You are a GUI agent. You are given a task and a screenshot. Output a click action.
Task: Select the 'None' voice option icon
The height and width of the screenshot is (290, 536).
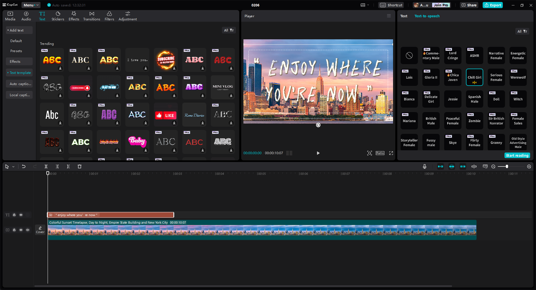coord(409,55)
